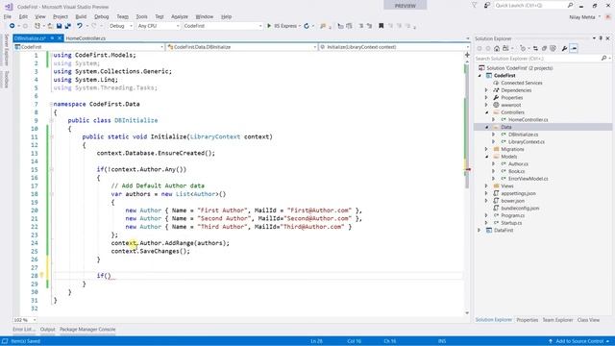Click the browser refresh icon
The image size is (615, 346).
click(307, 26)
